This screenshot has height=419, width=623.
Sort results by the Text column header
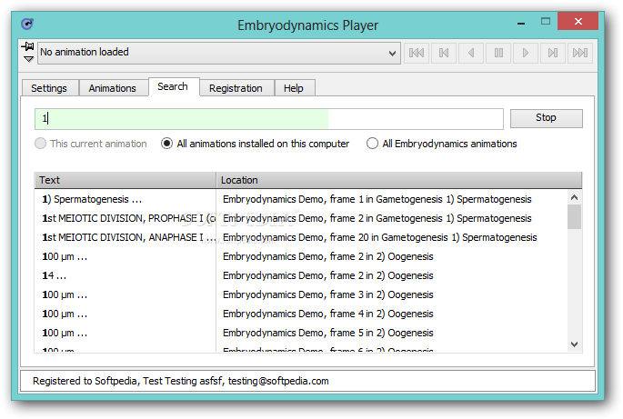(126, 180)
